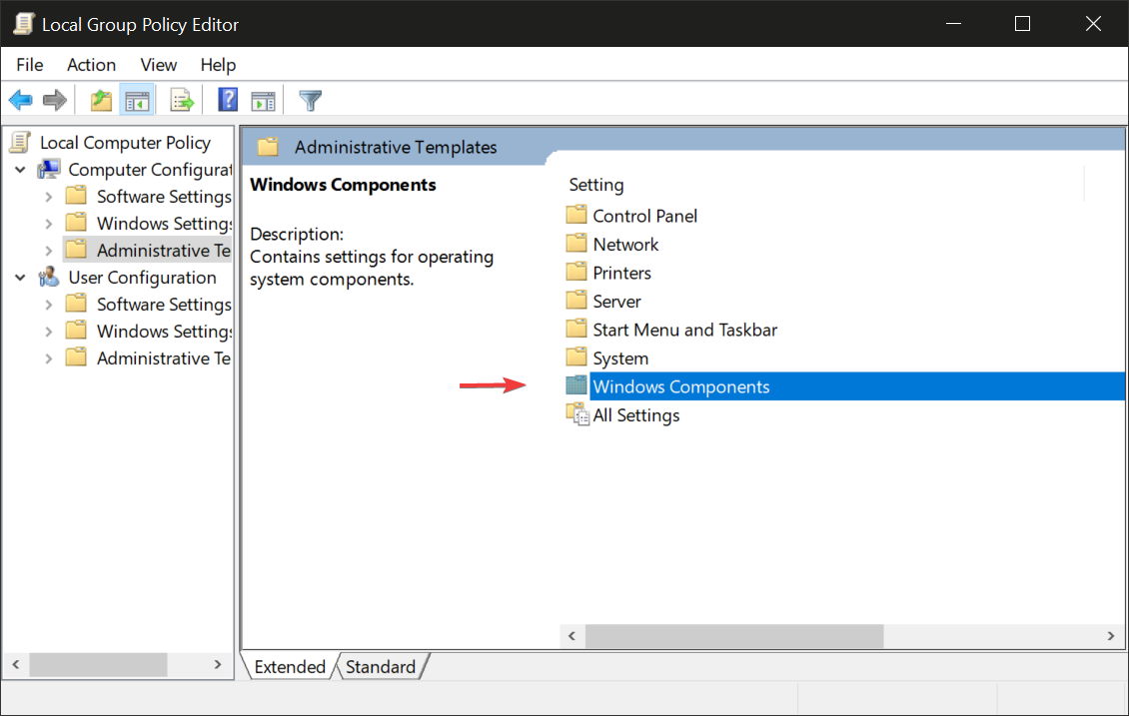1129x716 pixels.
Task: Expand Windows Settings under User Configuration
Action: click(x=48, y=332)
